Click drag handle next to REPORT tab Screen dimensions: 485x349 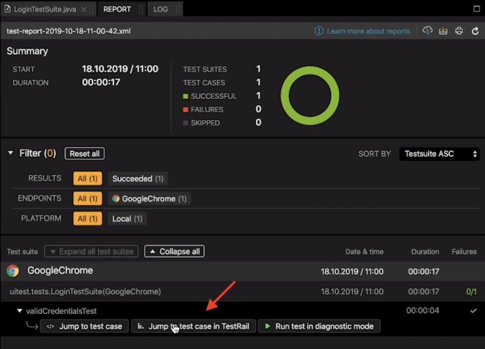point(141,9)
